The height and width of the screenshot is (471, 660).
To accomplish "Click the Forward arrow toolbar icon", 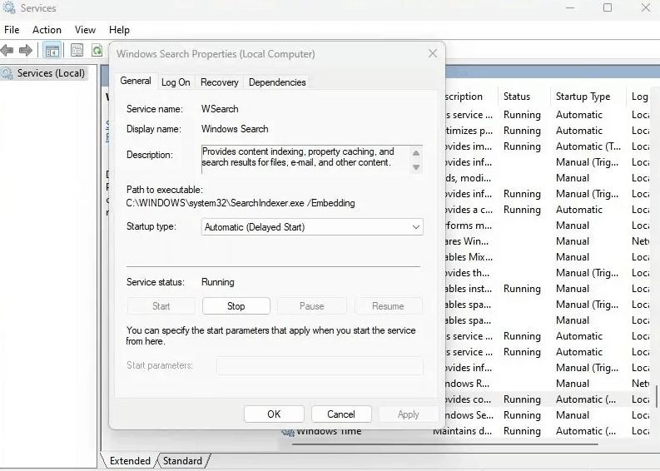I will 26,51.
